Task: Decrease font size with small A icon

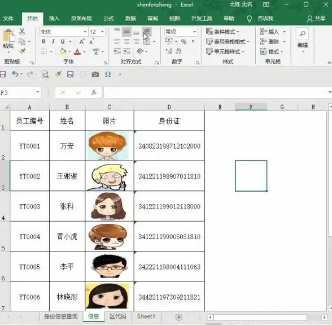Action: tap(91, 42)
